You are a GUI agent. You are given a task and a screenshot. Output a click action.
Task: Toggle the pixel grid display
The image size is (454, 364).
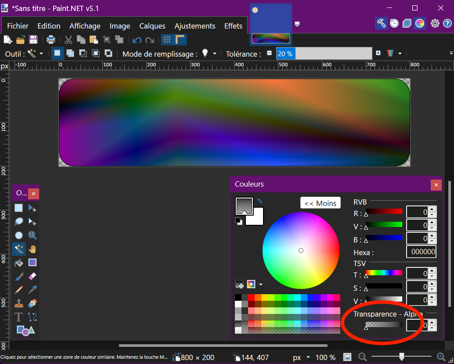pyautogui.click(x=167, y=40)
